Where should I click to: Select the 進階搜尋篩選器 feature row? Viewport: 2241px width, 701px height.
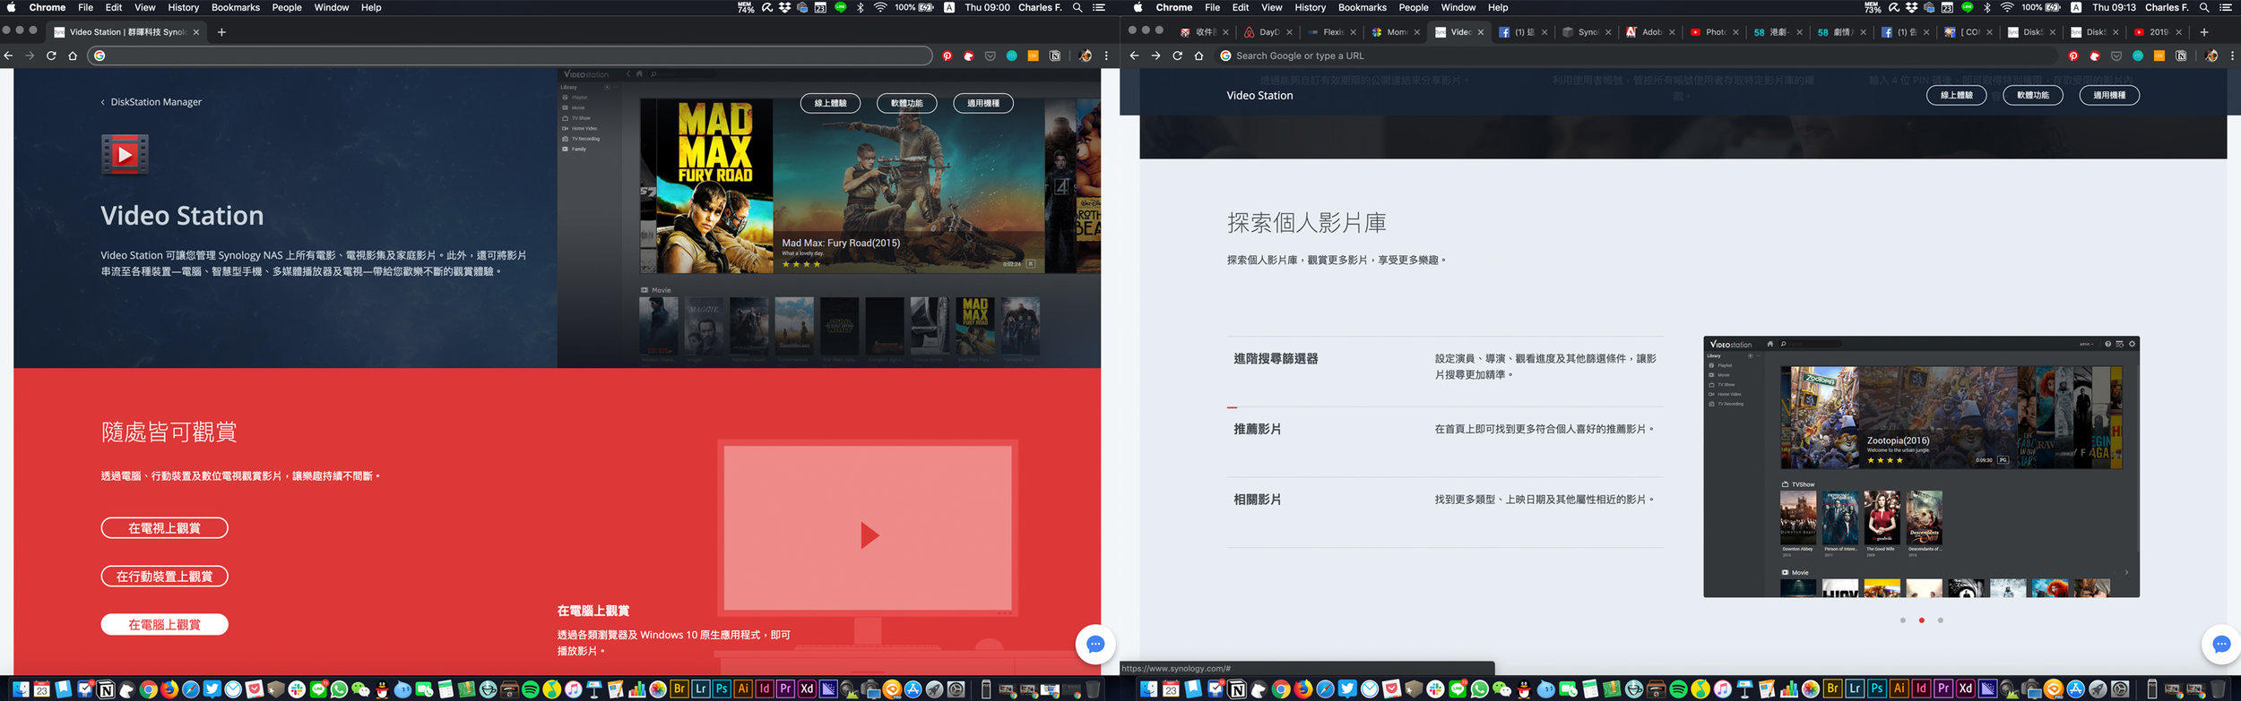pyautogui.click(x=1445, y=372)
